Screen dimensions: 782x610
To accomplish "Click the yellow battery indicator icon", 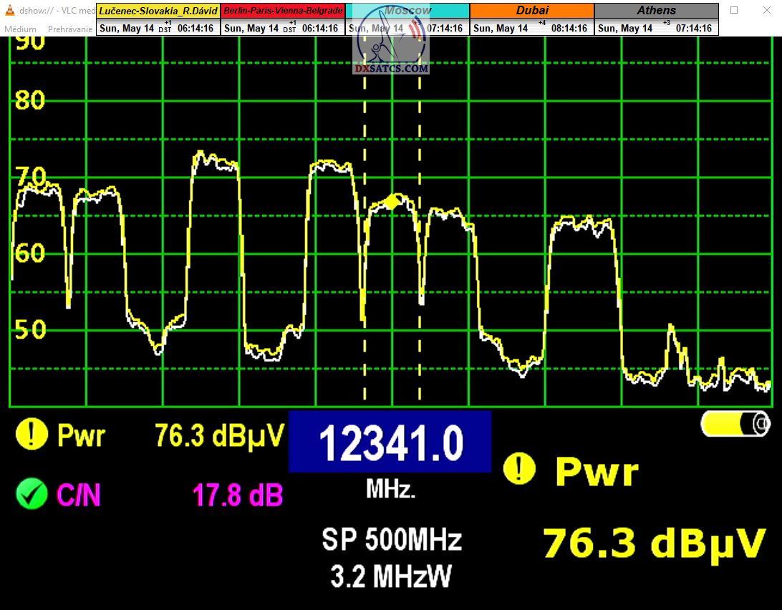I will (x=735, y=424).
